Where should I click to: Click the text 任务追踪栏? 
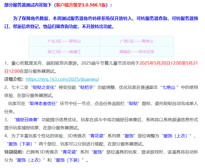[114, 104]
